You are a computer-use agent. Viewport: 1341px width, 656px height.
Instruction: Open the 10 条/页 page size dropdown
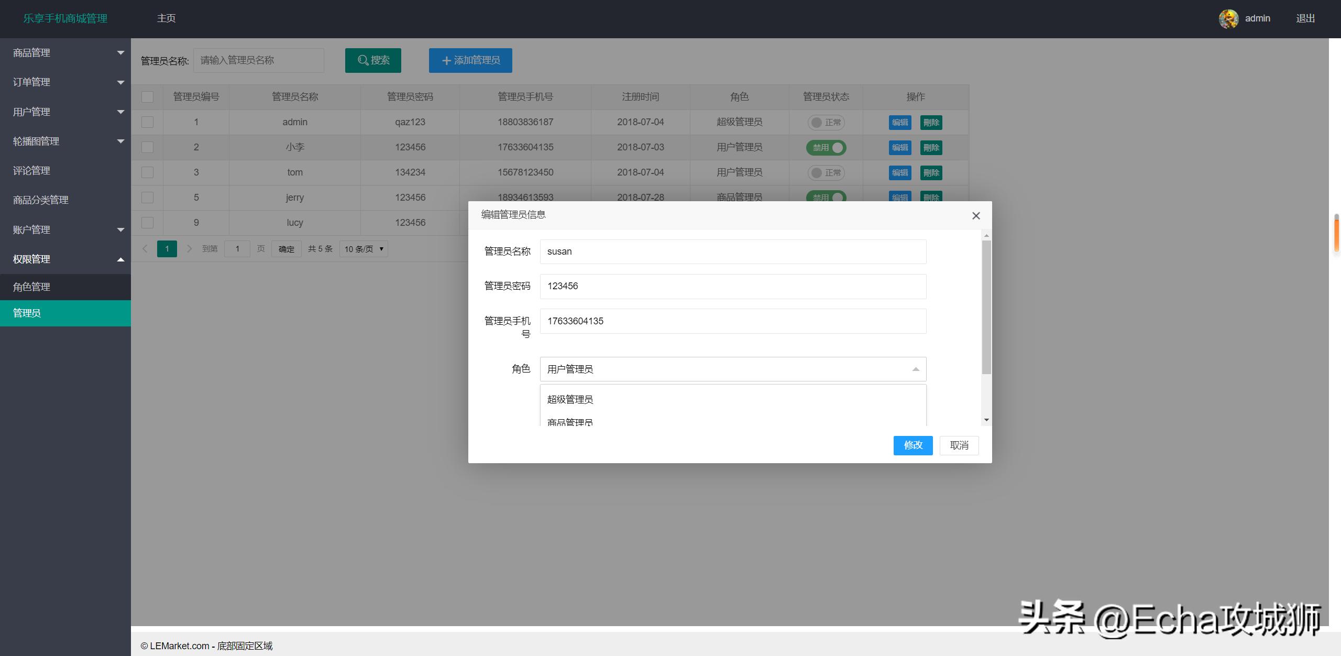363,249
